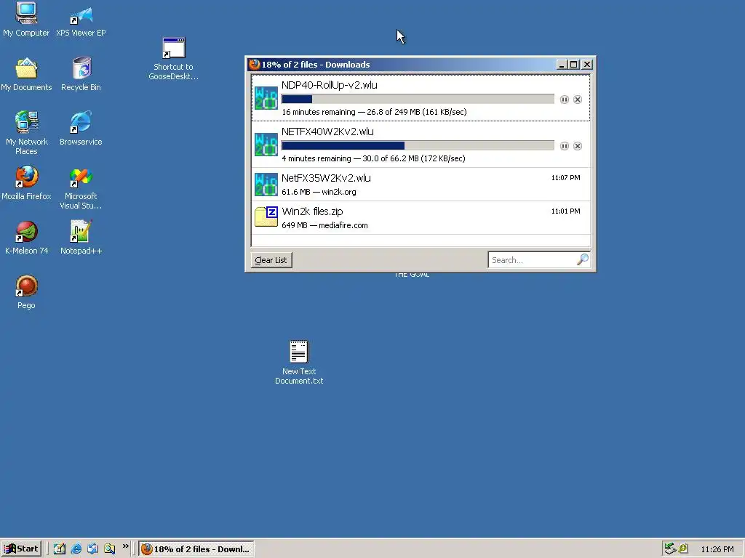Click the Clear List button

(271, 260)
